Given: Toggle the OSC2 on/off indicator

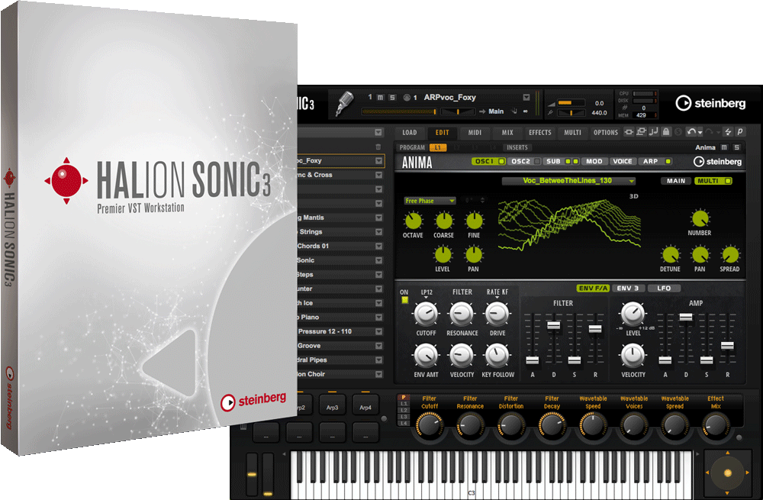Looking at the screenshot, I should pos(536,161).
